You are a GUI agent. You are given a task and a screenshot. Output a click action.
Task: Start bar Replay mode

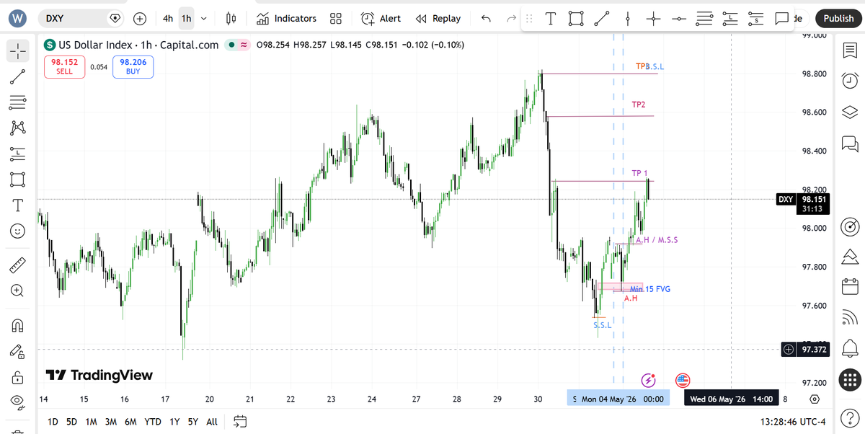[438, 19]
